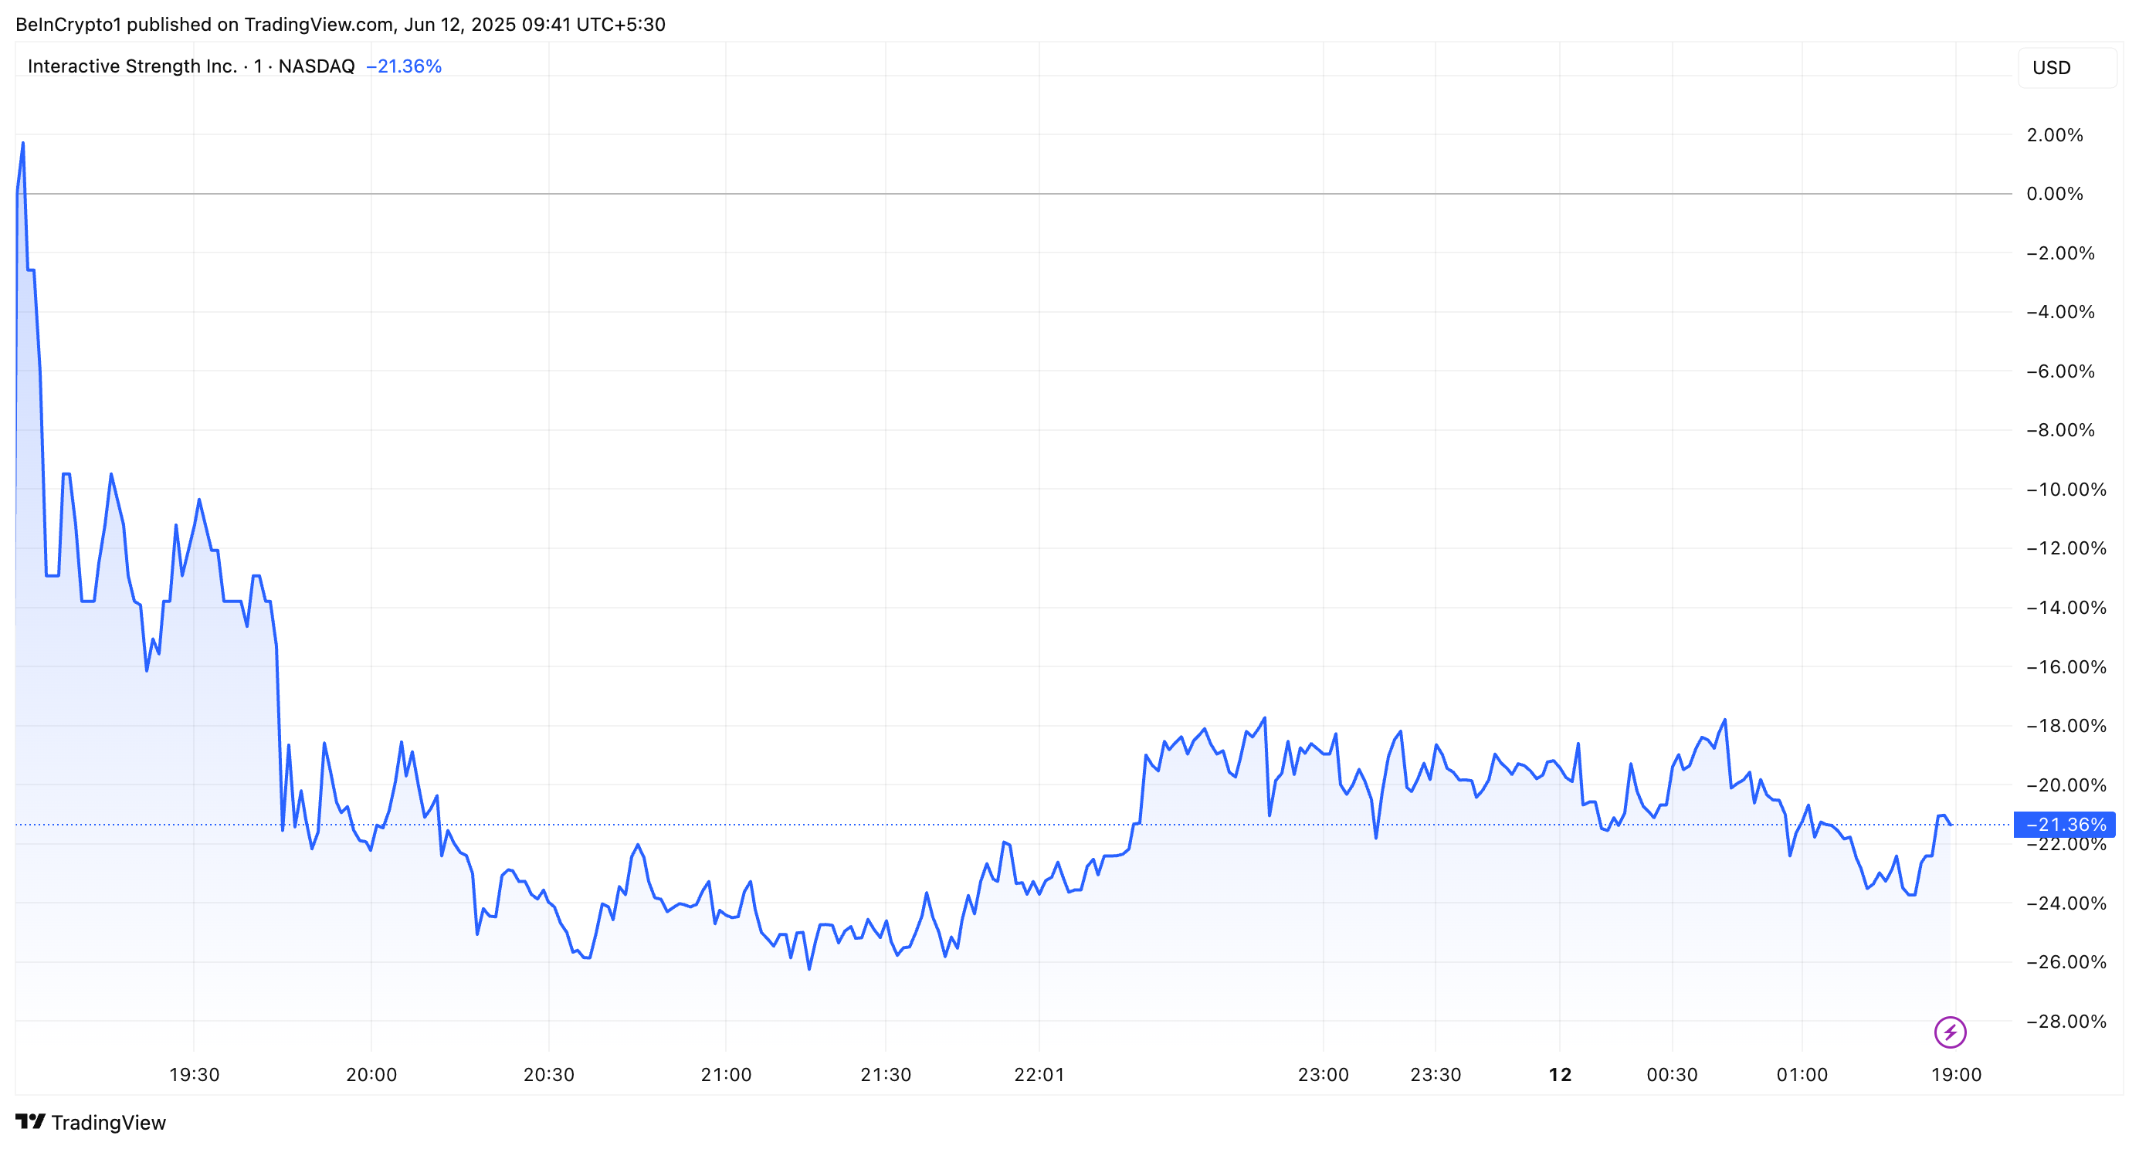This screenshot has height=1149, width=2139.
Task: Click the Interactive Strength Inc. symbol title
Action: coord(132,66)
